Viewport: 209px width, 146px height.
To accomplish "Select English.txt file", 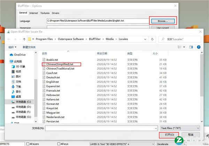I will point(53,82).
